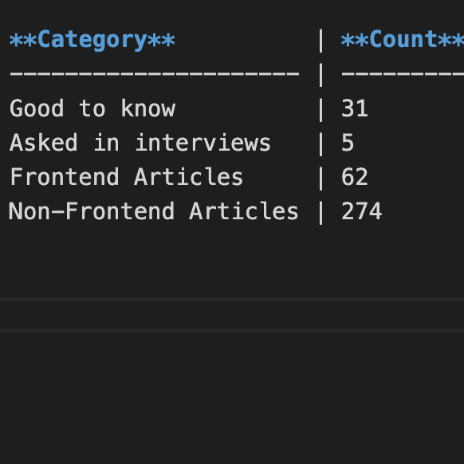Screen dimensions: 464x464
Task: Click the pipe character in header row
Action: coord(320,41)
